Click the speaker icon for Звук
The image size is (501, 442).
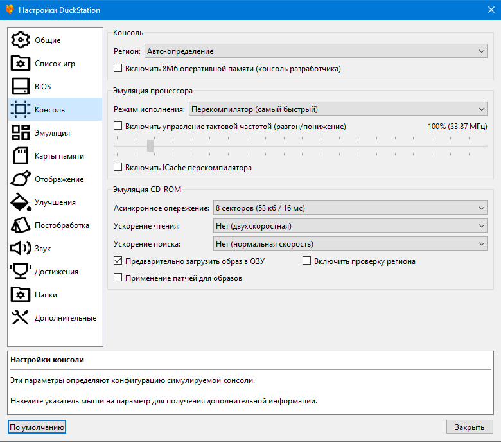(21, 248)
